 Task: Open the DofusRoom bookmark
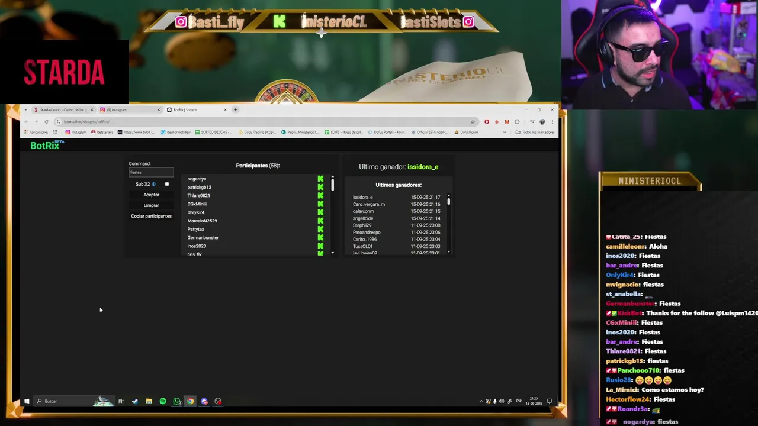tap(466, 132)
